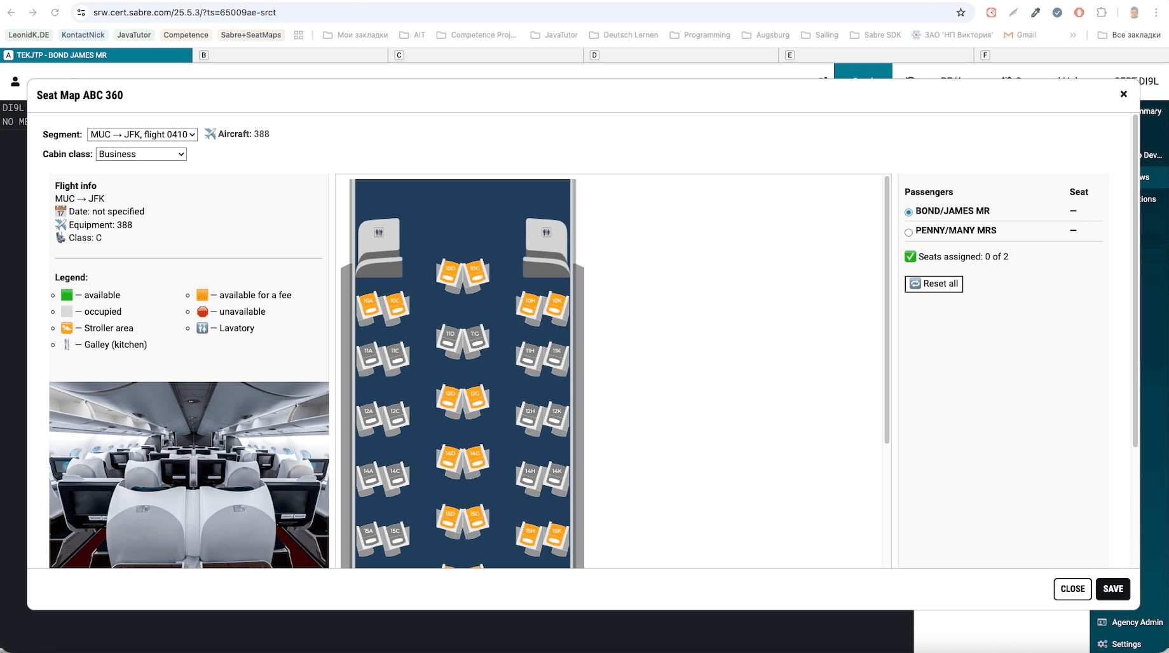Select seat 10A on the seat map
The image size is (1169, 653).
coord(369,306)
